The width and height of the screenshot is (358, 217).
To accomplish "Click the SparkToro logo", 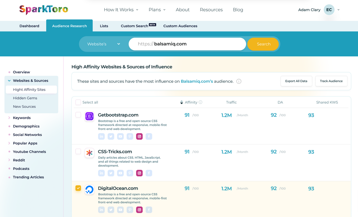I will 44,10.
